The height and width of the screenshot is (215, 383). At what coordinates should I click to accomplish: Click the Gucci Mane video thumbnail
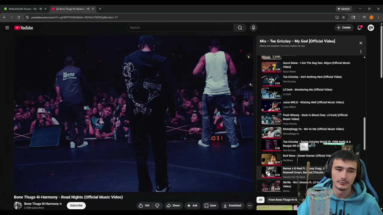tap(271, 67)
